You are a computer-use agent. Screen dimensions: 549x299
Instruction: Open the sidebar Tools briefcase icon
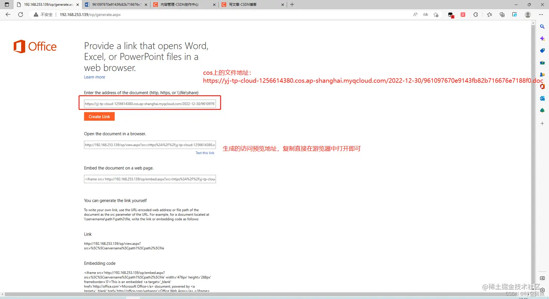(542, 62)
